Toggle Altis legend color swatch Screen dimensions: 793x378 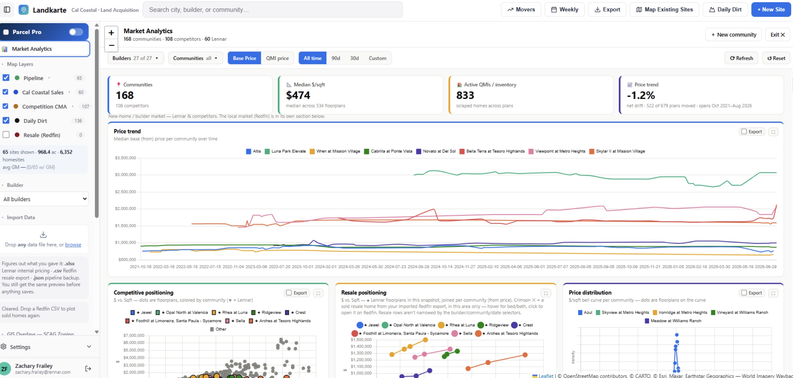(x=248, y=151)
